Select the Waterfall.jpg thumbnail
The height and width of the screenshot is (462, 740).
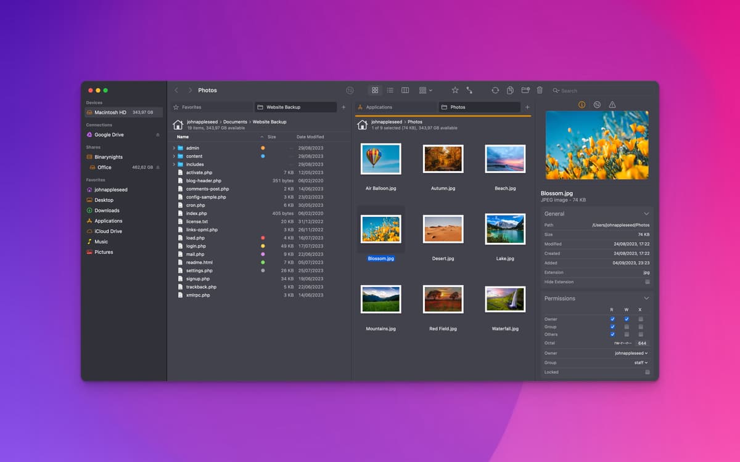coord(505,299)
